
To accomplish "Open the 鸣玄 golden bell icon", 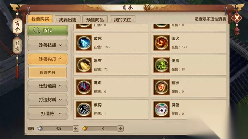I will [84, 65].
